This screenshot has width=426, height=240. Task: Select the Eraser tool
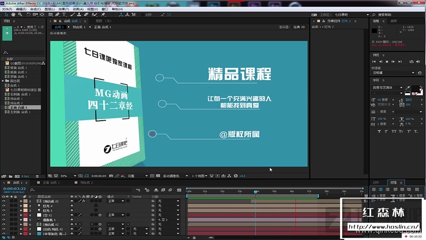click(x=86, y=15)
